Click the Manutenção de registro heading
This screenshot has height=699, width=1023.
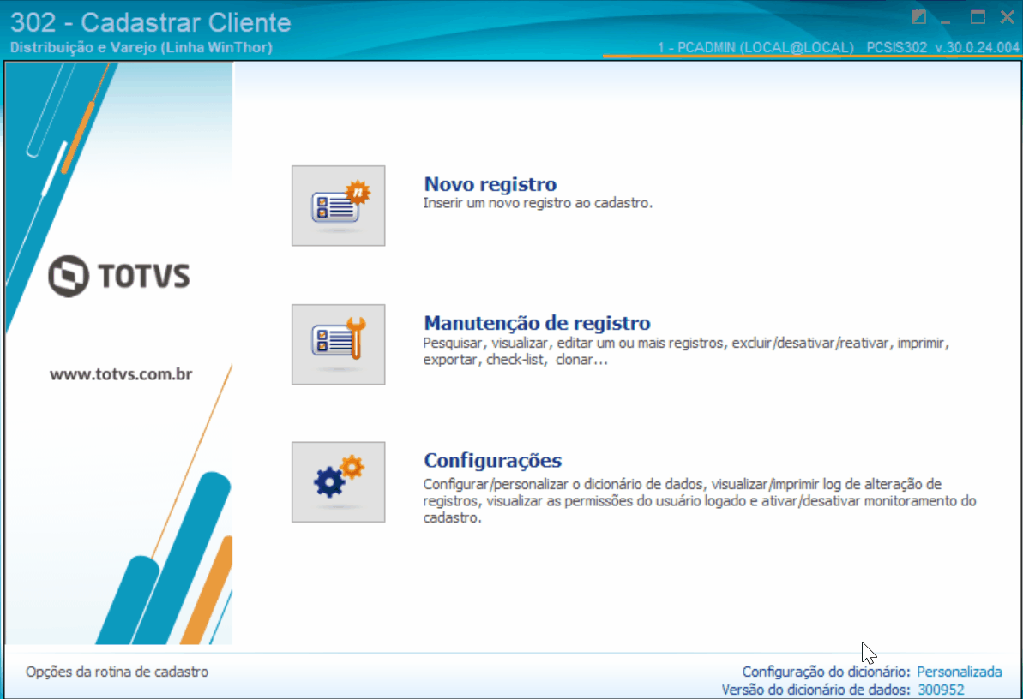537,323
